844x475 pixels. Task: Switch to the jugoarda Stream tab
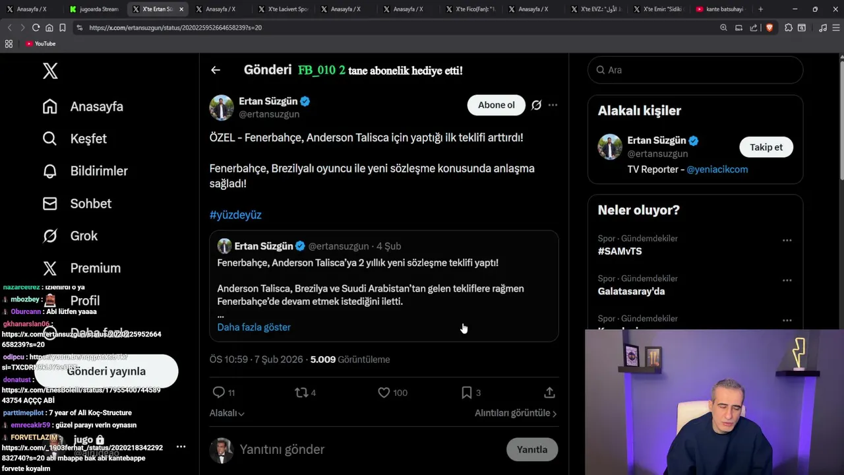(94, 9)
